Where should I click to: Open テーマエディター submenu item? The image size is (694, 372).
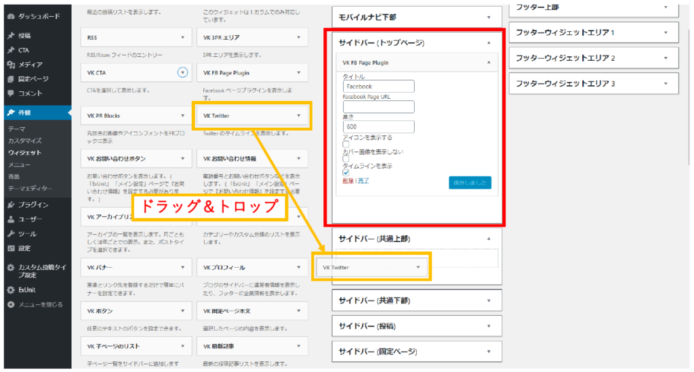click(30, 189)
